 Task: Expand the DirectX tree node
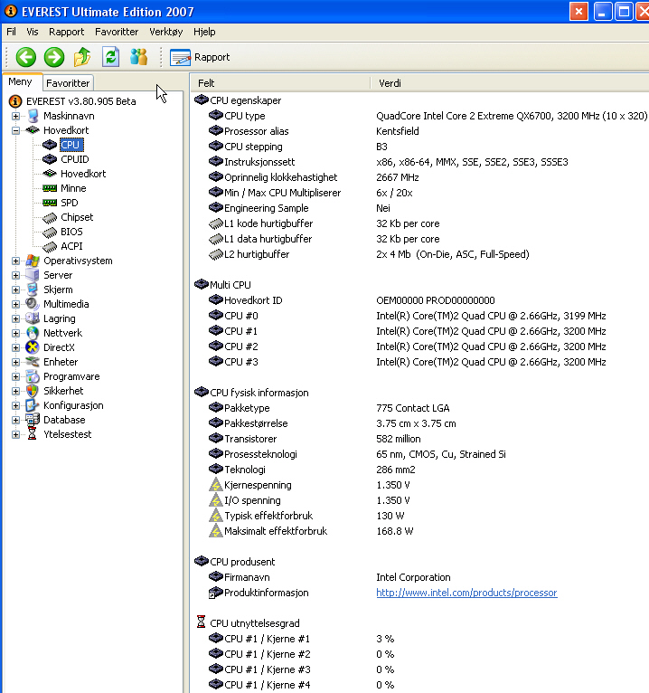(16, 347)
